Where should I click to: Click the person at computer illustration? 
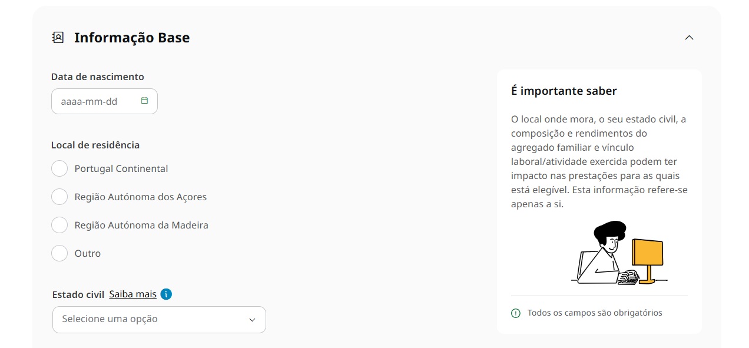coord(619,253)
